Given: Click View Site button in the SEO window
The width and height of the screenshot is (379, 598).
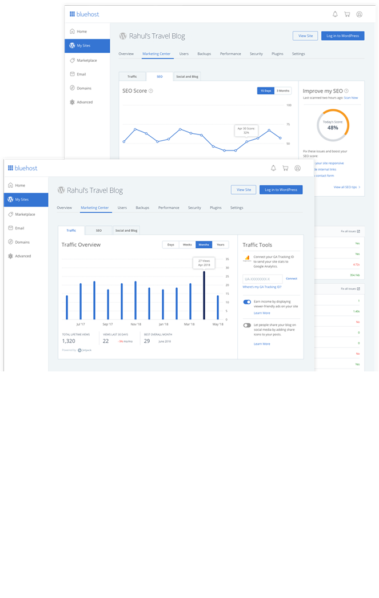Looking at the screenshot, I should pos(305,36).
